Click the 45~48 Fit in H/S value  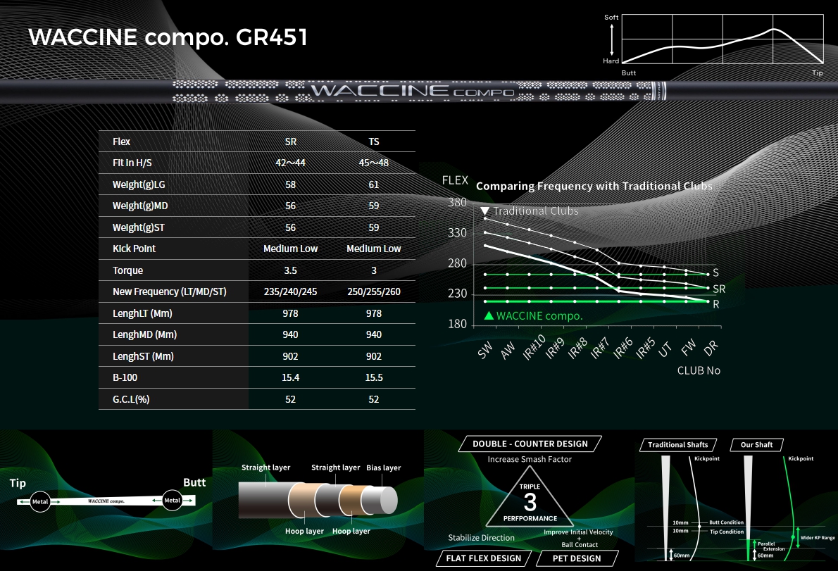tap(373, 163)
